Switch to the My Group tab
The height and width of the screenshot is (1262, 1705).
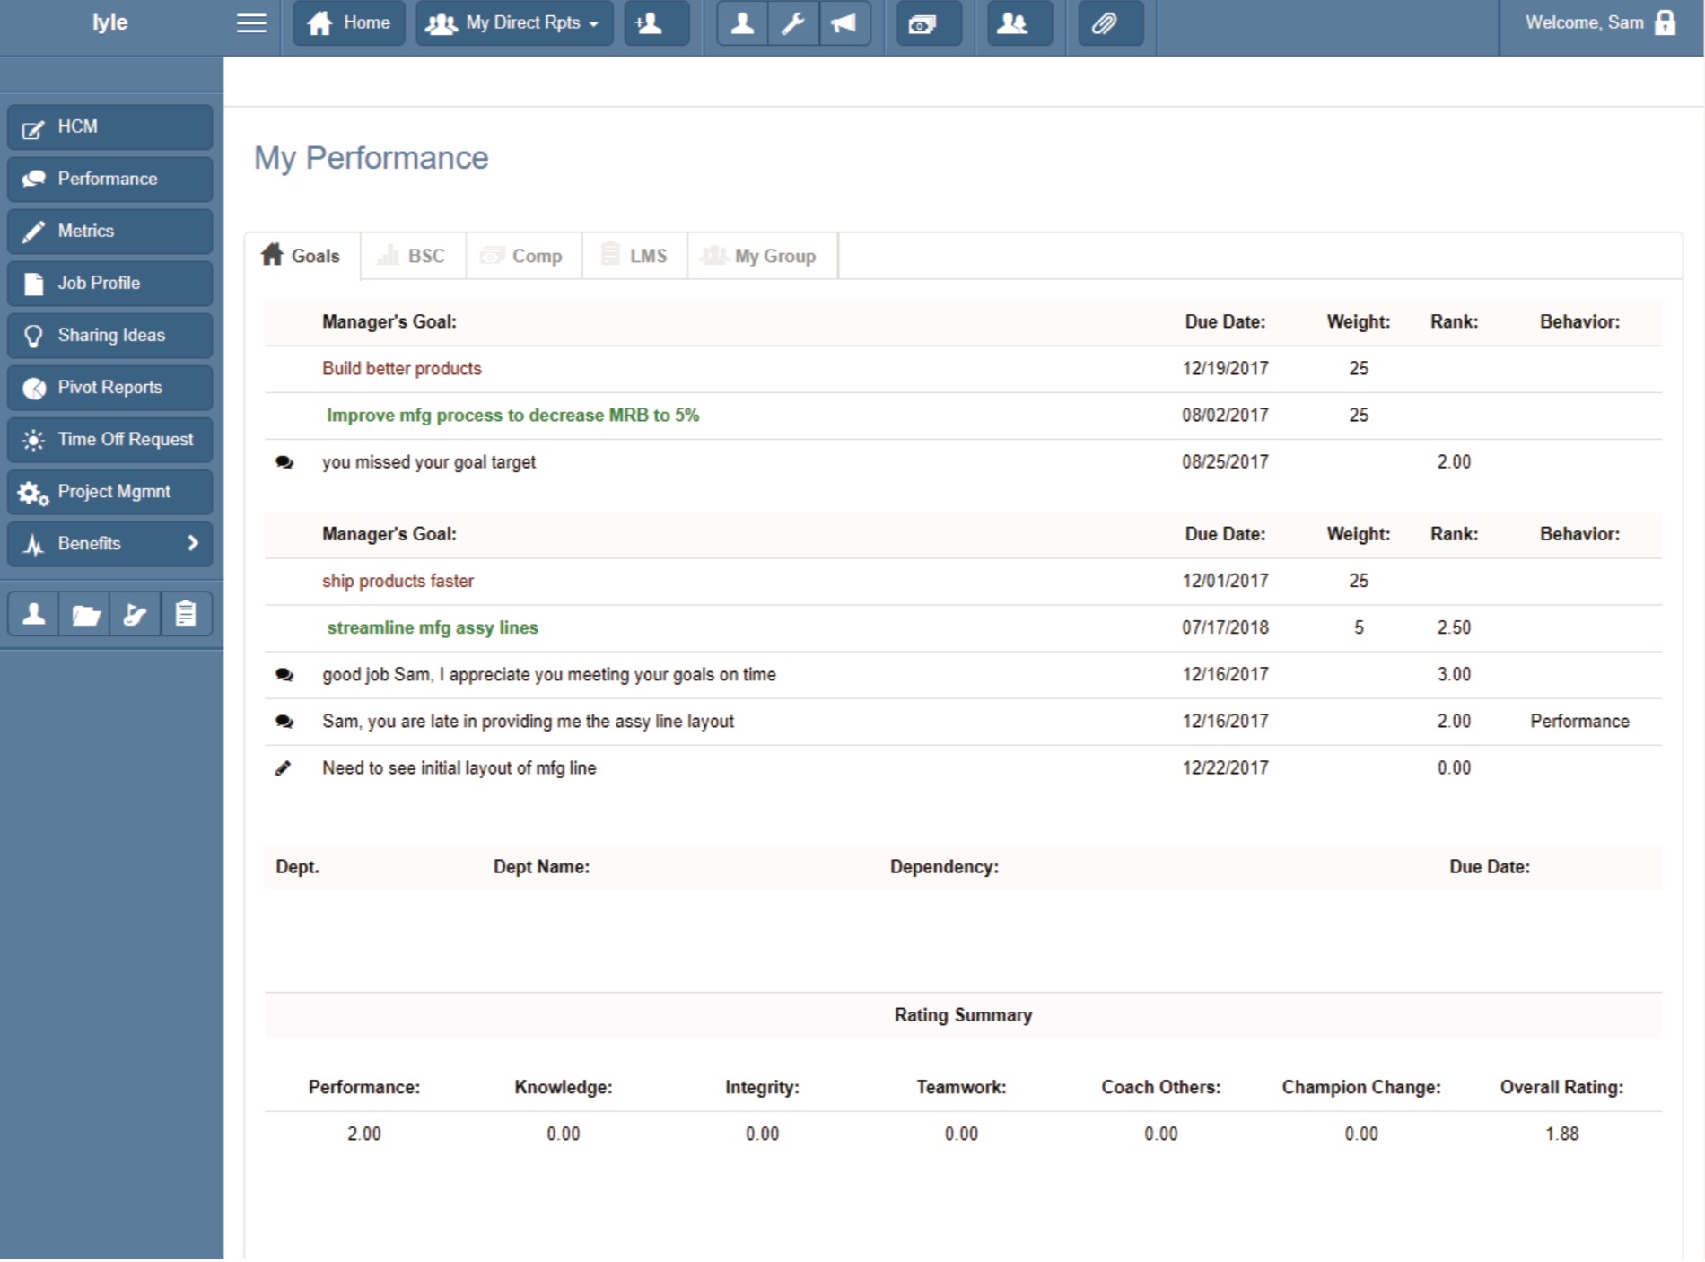762,256
